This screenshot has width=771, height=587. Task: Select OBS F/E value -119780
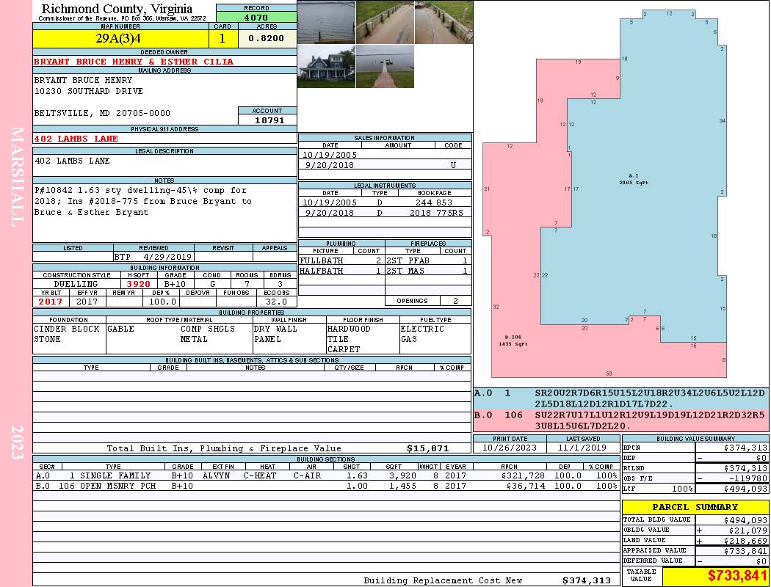[x=748, y=478]
